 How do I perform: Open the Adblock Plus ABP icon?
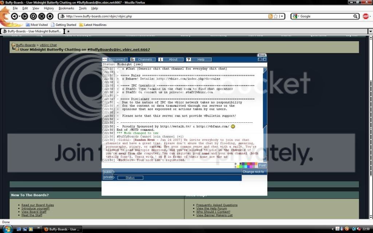pyautogui.click(x=366, y=16)
